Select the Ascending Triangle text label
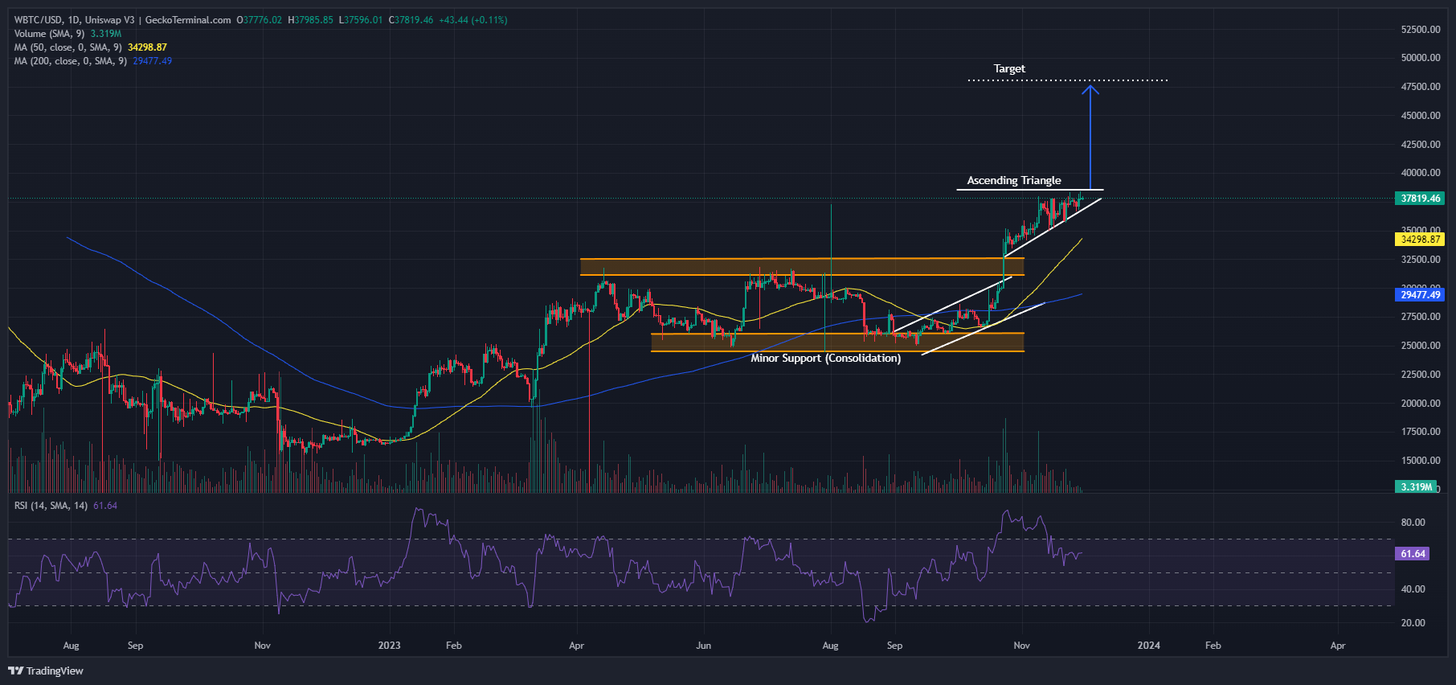 1014,181
